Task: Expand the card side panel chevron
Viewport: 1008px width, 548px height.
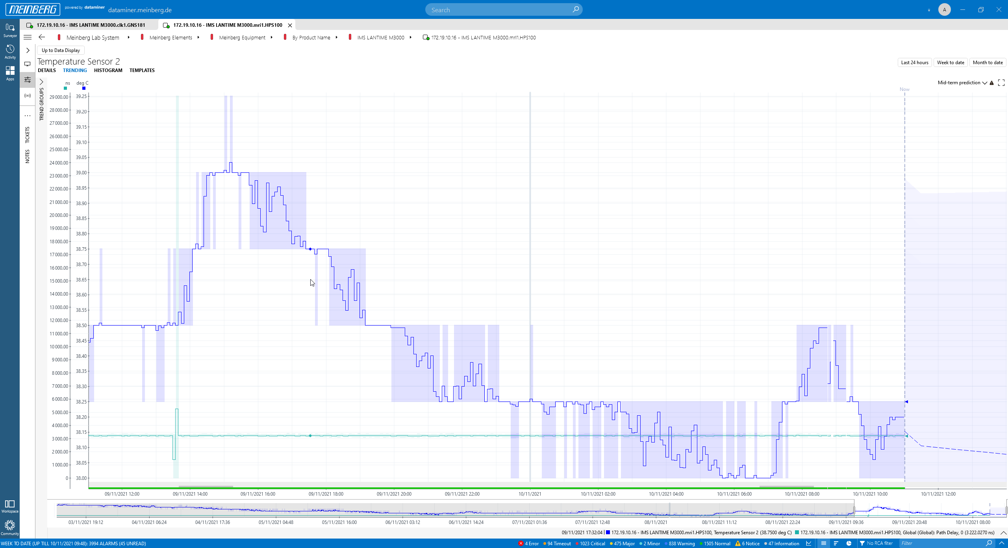Action: (x=28, y=50)
